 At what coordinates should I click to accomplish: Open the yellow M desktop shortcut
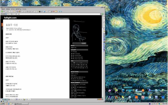coord(123,98)
